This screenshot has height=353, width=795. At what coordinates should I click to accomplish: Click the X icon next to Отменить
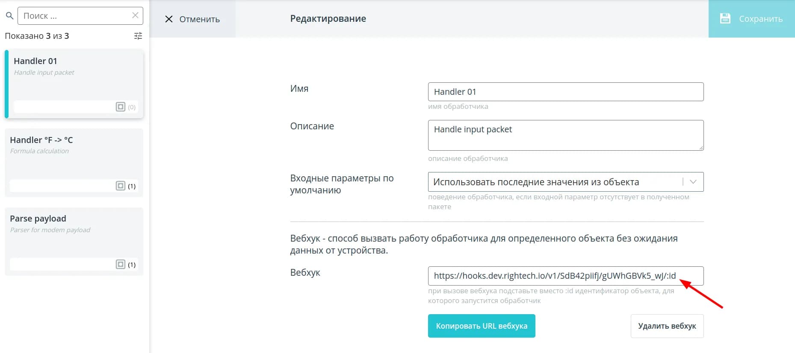pyautogui.click(x=169, y=19)
